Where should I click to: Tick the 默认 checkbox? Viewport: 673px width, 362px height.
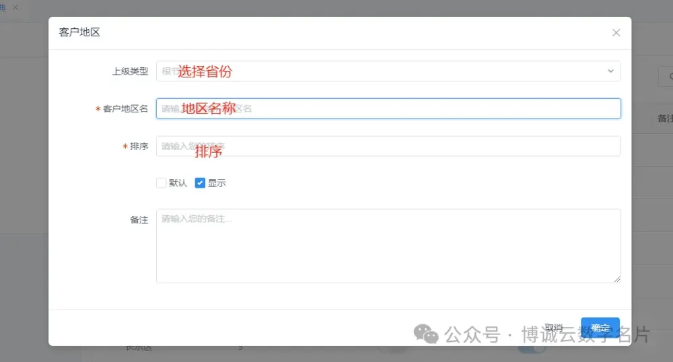point(161,183)
